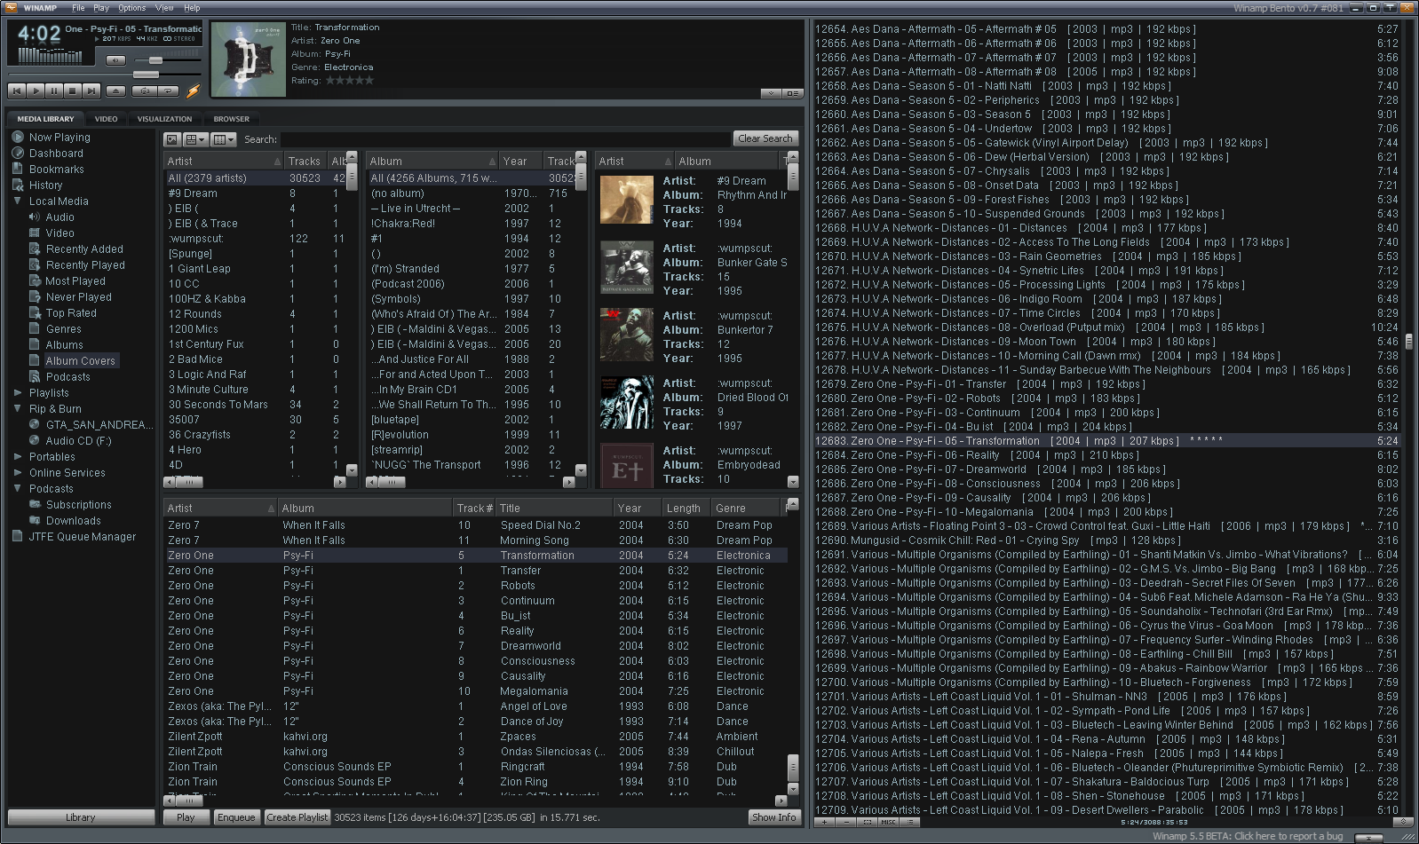Select playlist entry 'Zero One - Psy-Fi - 06 - Reality'
Screen dimensions: 1419x844
coord(1106,455)
